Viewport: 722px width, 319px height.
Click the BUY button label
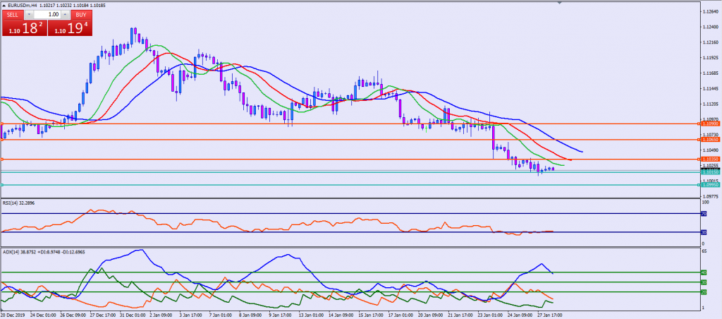pyautogui.click(x=81, y=14)
